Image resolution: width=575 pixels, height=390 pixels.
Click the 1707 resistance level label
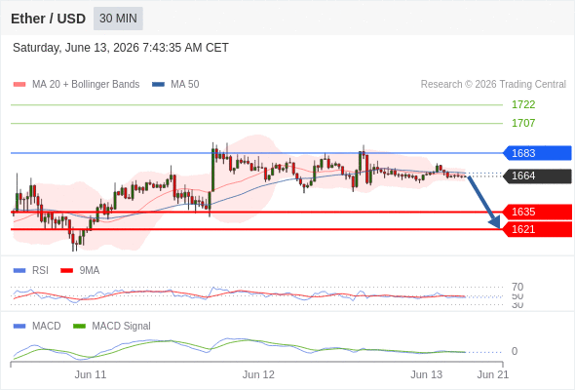coord(523,123)
